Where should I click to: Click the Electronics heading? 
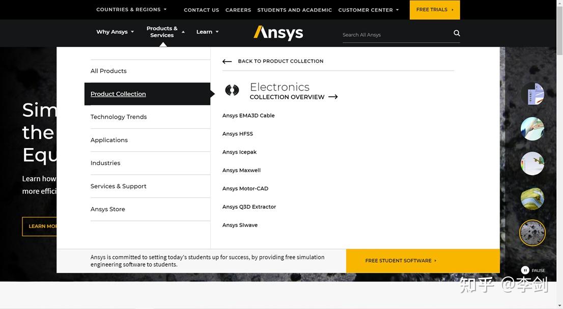(x=279, y=87)
